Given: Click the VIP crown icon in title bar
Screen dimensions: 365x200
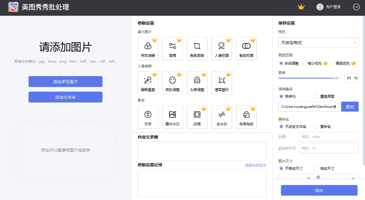Looking at the screenshot, I should pos(301,7).
